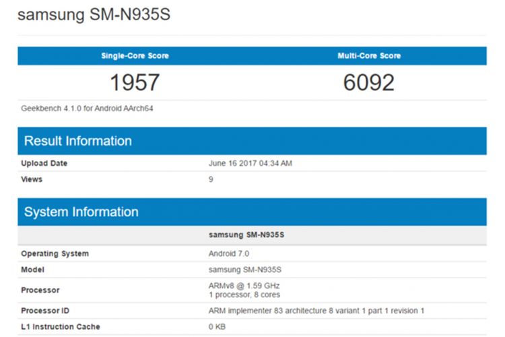Screen dimensions: 505x337
Task: Select the Multi-Core Score heading
Action: pyautogui.click(x=368, y=55)
